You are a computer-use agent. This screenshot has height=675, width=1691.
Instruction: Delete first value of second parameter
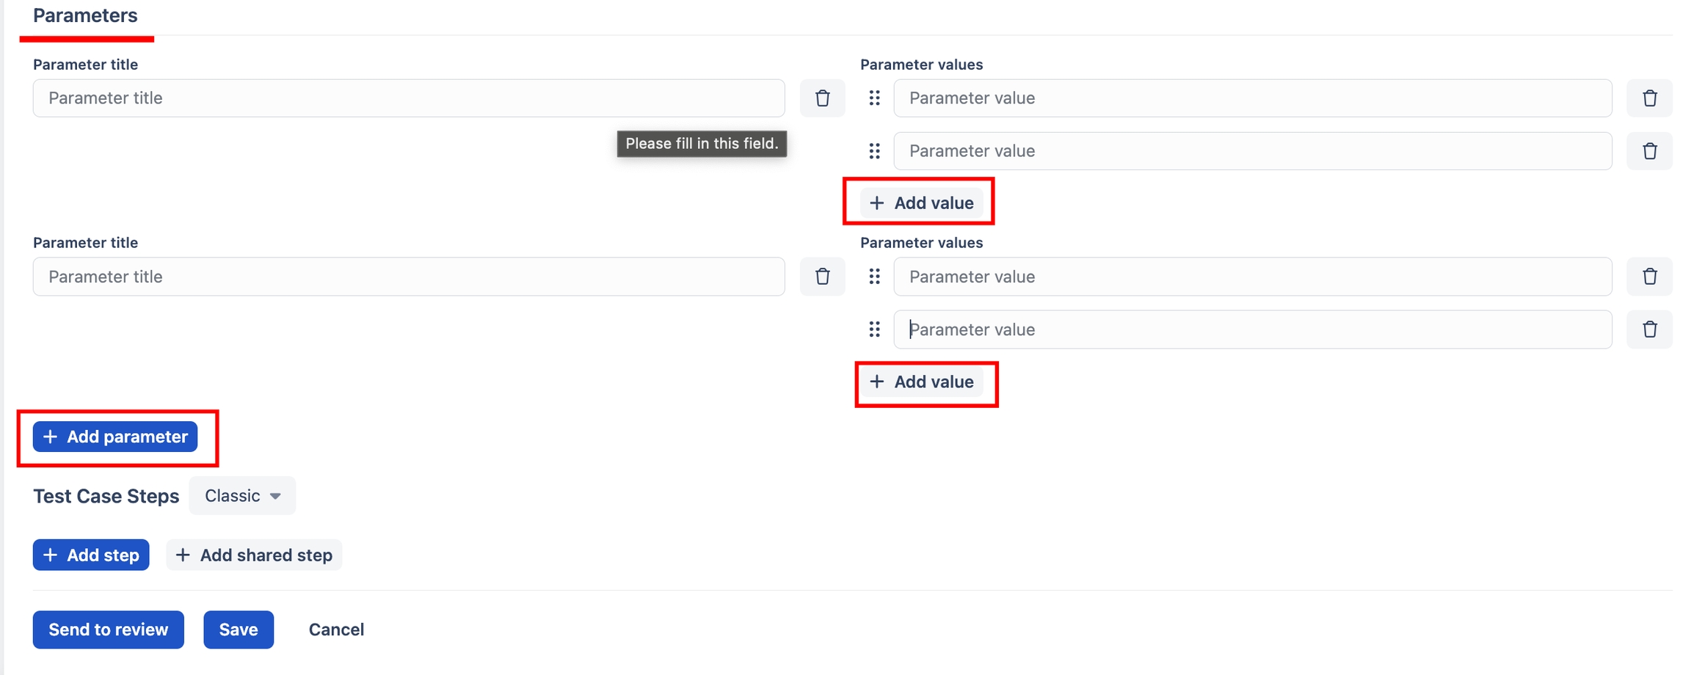[1649, 277]
